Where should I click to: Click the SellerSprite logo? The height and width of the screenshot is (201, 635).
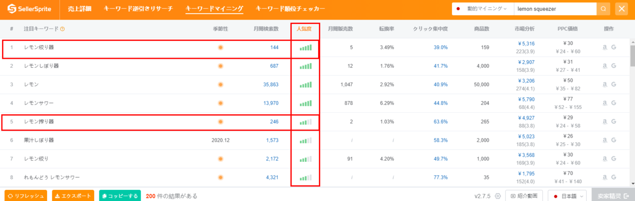coord(30,9)
